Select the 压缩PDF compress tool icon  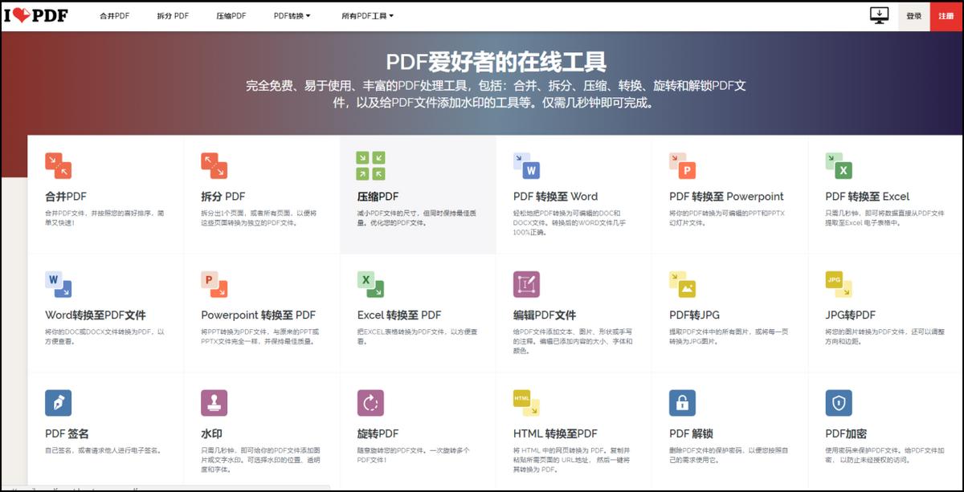click(x=370, y=166)
